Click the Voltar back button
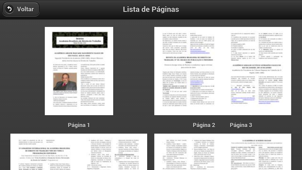The image size is (302, 170). [21, 9]
